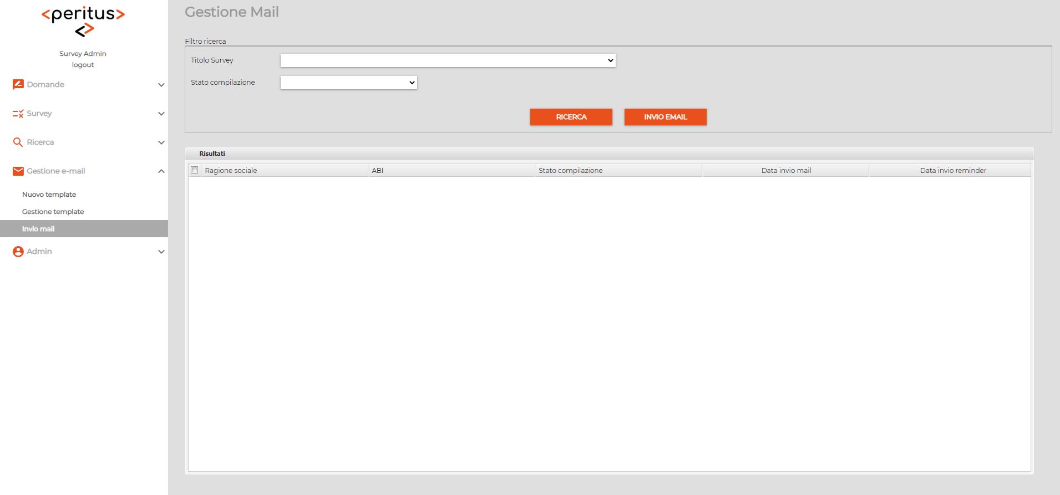
Task: Select Nuovo template submenu entry
Action: click(x=49, y=195)
